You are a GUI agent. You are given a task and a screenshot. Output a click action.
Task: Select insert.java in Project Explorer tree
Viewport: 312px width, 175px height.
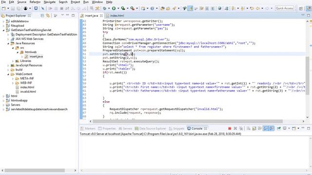click(x=36, y=56)
